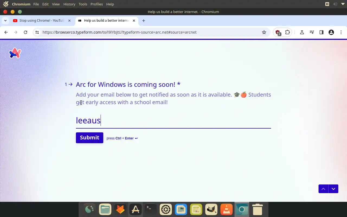This screenshot has height=217, width=347.
Task: Click the red window close button
Action: coord(5,12)
